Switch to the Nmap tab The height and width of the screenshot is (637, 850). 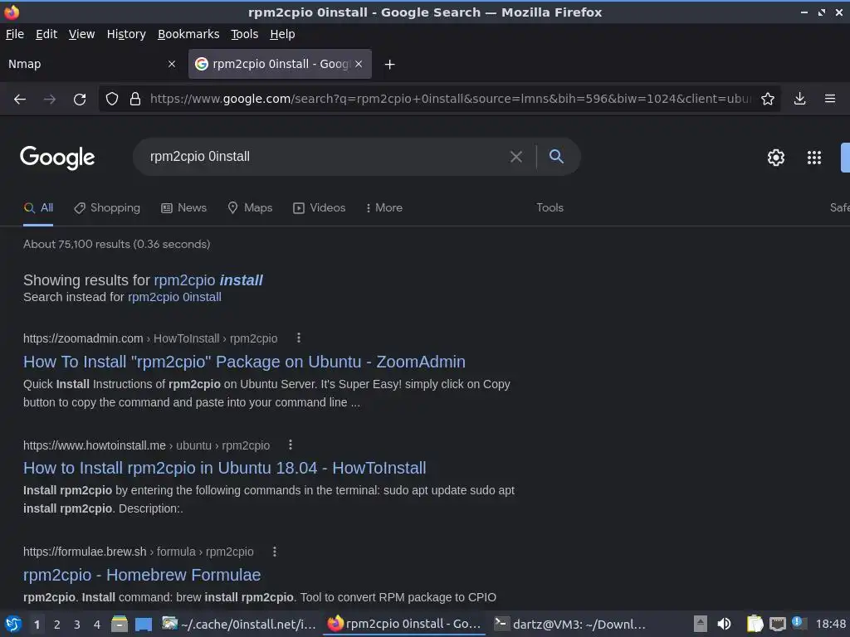point(92,64)
